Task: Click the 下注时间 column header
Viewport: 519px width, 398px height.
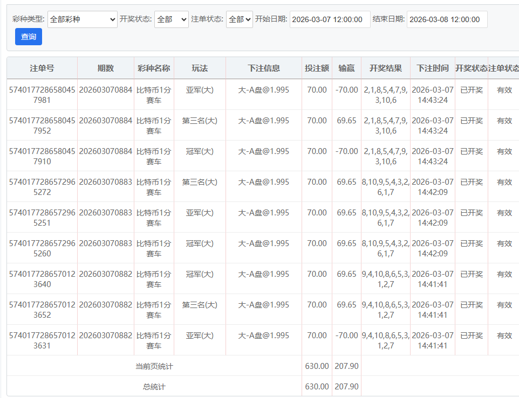Action: point(432,68)
